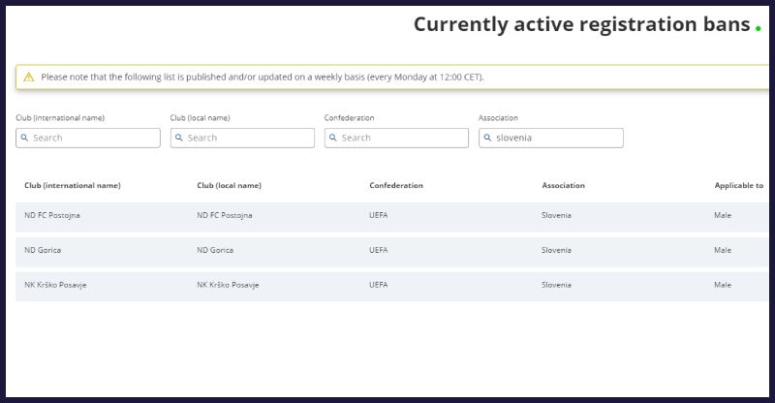This screenshot has width=775, height=403.
Task: Select ND FC Postojna in international name column
Action: point(52,215)
